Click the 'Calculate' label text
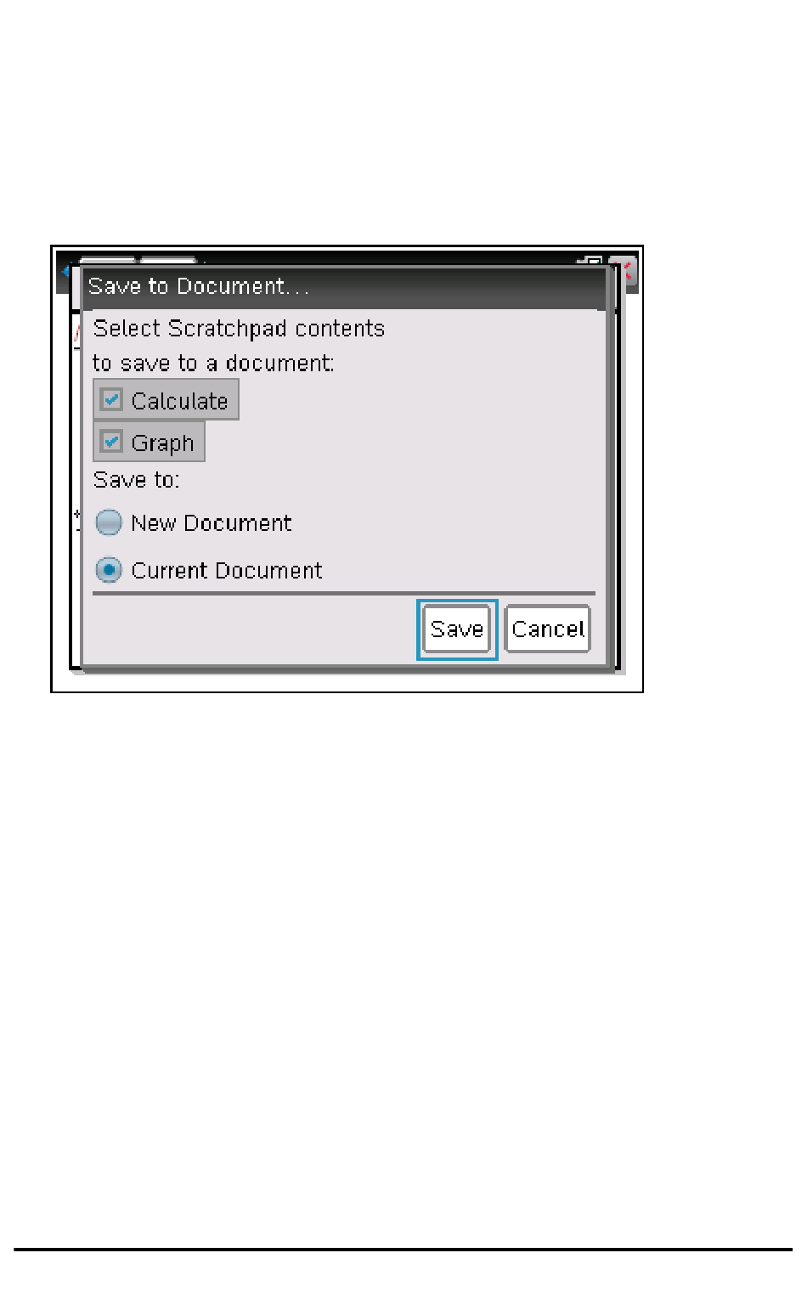 pos(179,401)
